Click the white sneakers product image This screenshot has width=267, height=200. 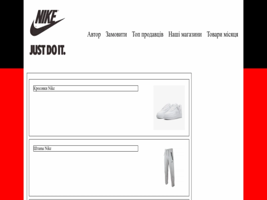[x=169, y=108]
